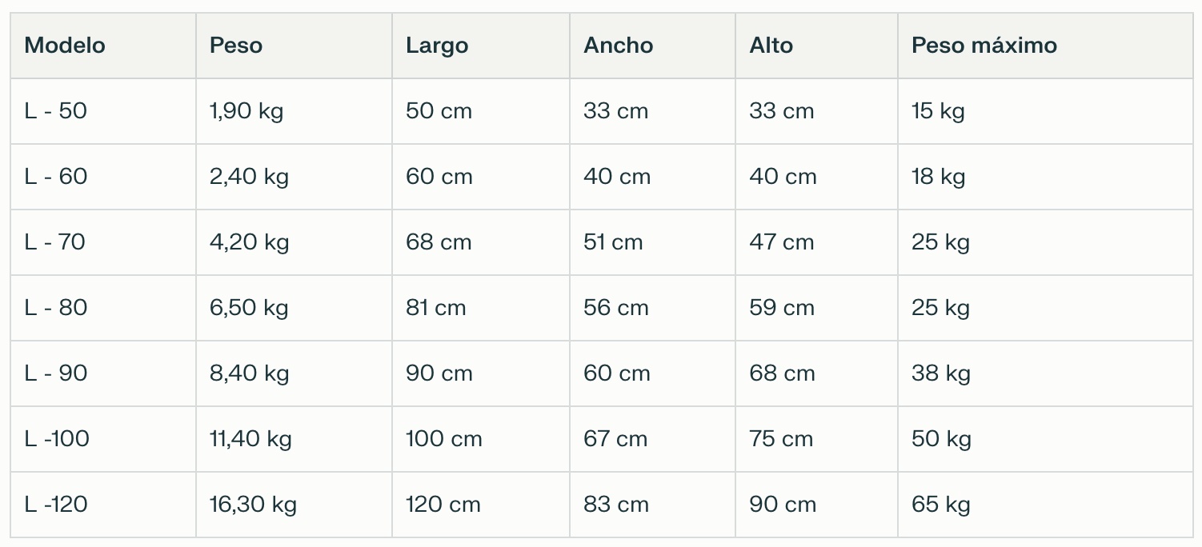Screen dimensions: 1202x547
Task: Select the 16,30 kg weight cell
Action: [x=253, y=505]
